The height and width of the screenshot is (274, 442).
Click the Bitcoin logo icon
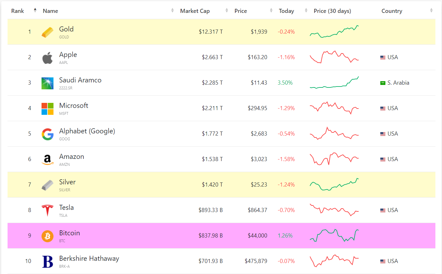click(48, 236)
